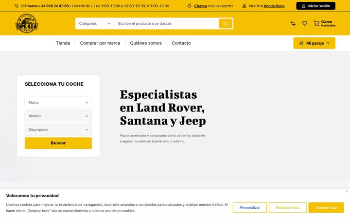Open the Categorías dropdown in search bar
The width and height of the screenshot is (350, 218).
95,24
